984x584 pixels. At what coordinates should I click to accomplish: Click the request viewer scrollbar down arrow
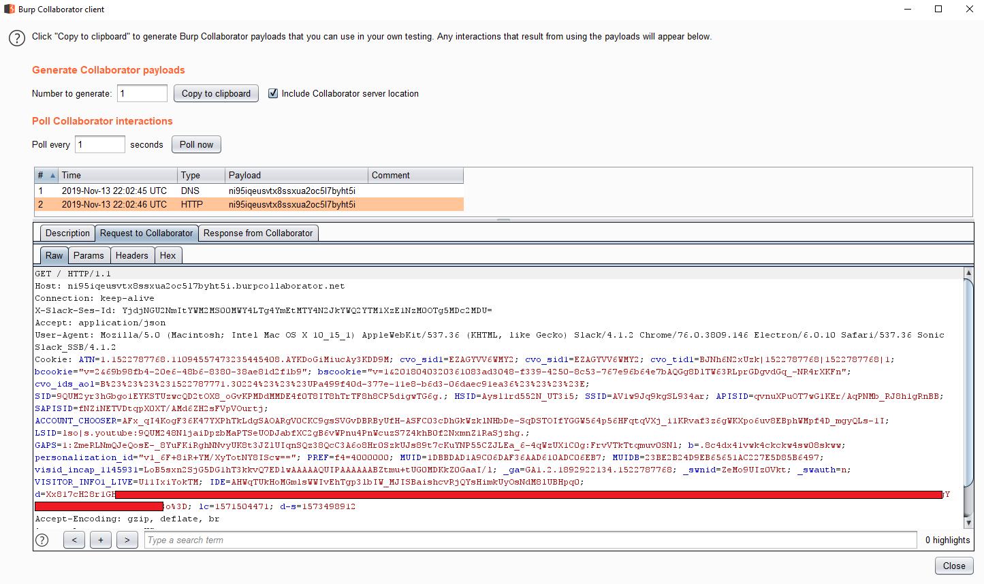pos(969,523)
